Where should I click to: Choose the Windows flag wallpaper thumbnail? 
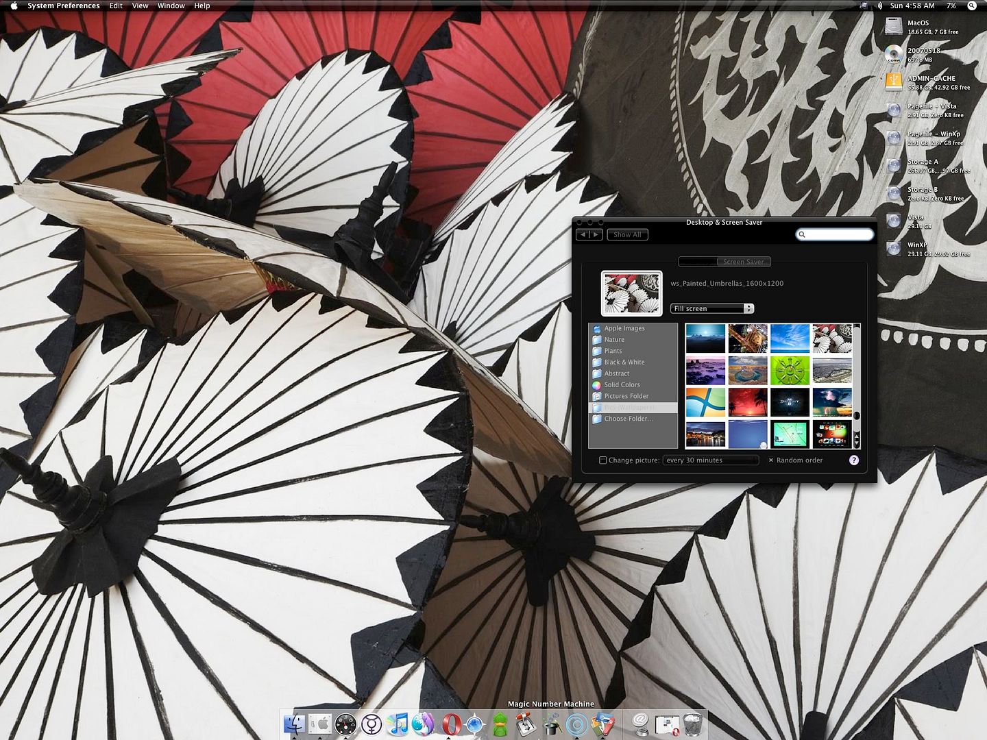tap(705, 403)
